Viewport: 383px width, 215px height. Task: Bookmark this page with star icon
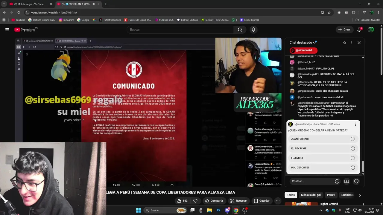(329, 13)
